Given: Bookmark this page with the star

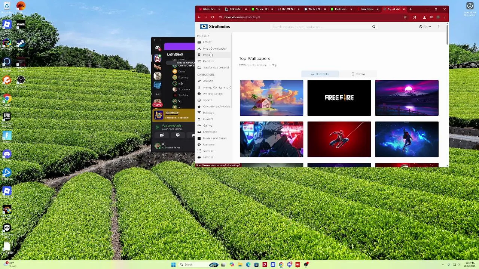Looking at the screenshot, I should 405,17.
